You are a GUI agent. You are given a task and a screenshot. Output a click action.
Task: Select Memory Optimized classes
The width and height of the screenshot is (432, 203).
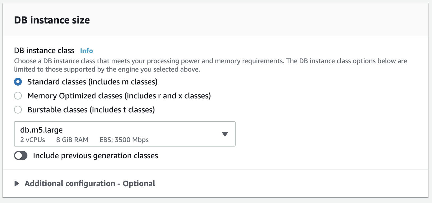tap(18, 96)
